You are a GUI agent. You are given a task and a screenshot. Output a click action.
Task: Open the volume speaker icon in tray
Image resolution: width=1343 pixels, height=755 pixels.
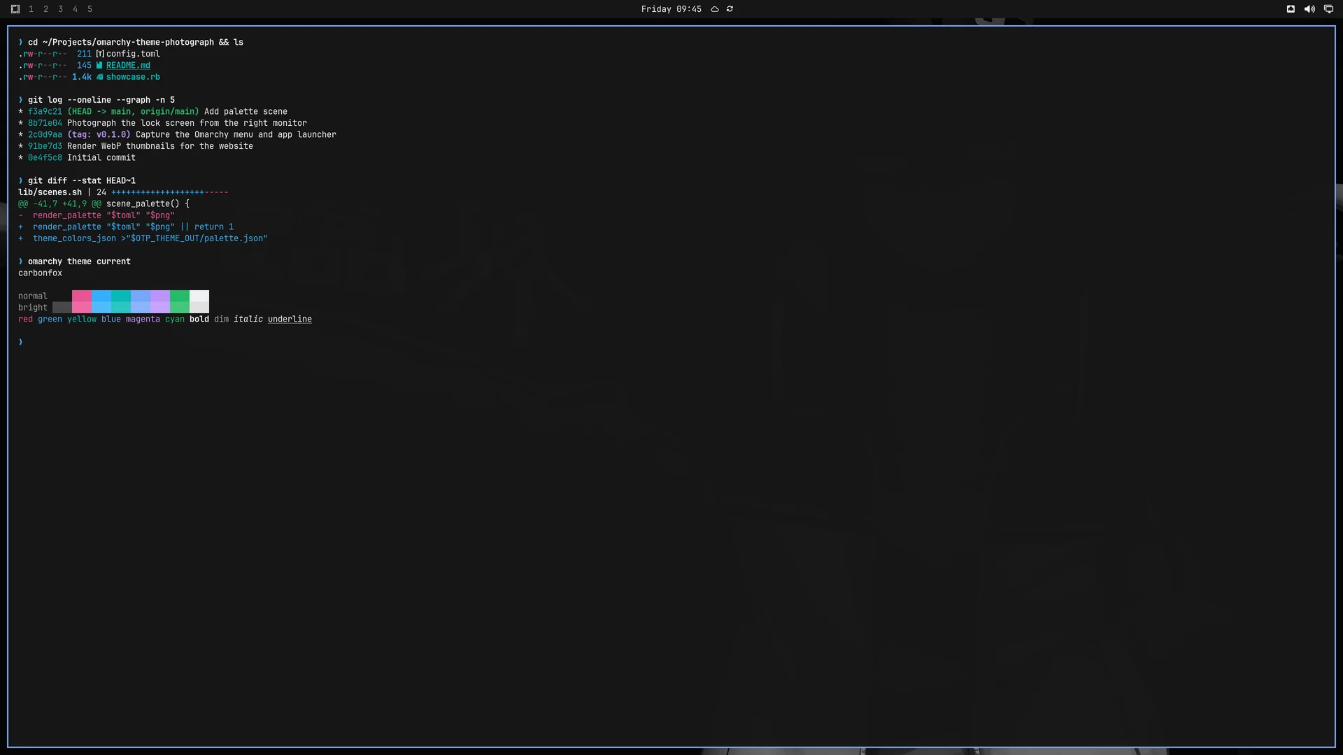tap(1309, 9)
